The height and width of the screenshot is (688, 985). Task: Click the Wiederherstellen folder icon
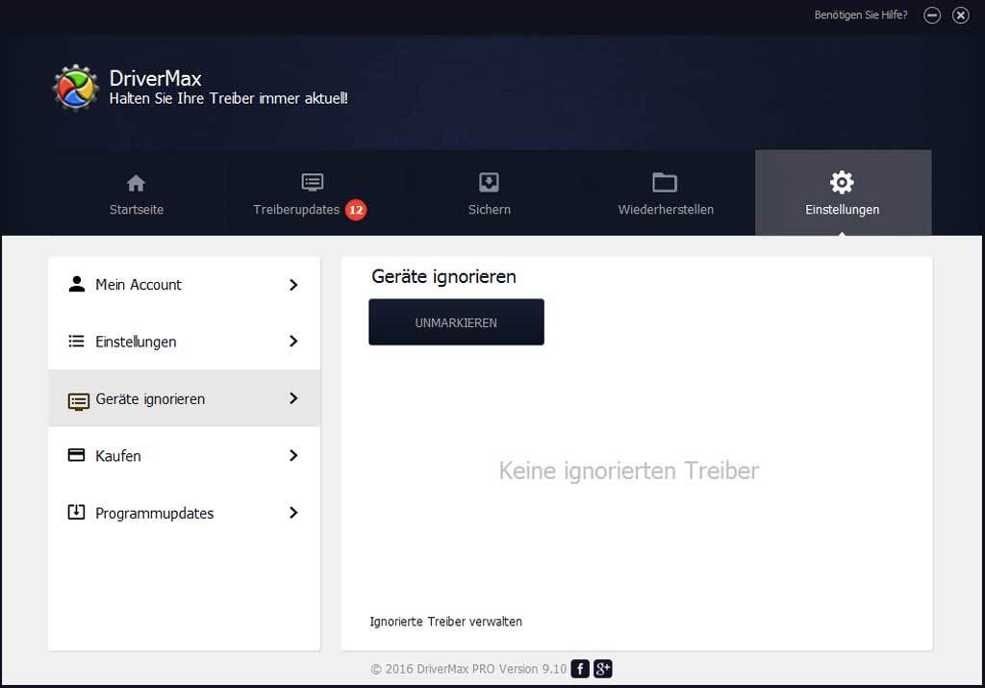pos(665,183)
